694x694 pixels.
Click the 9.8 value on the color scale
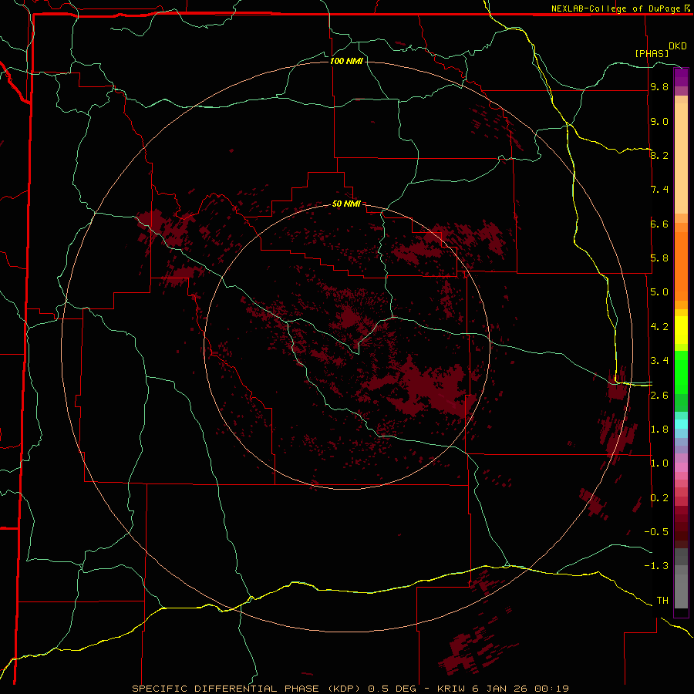659,87
